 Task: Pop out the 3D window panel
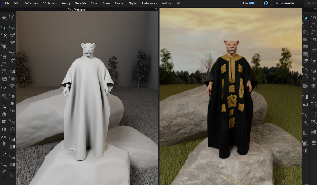point(156,9)
